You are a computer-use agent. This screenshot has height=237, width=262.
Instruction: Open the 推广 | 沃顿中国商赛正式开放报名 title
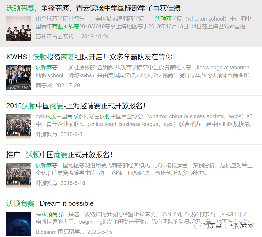59,155
